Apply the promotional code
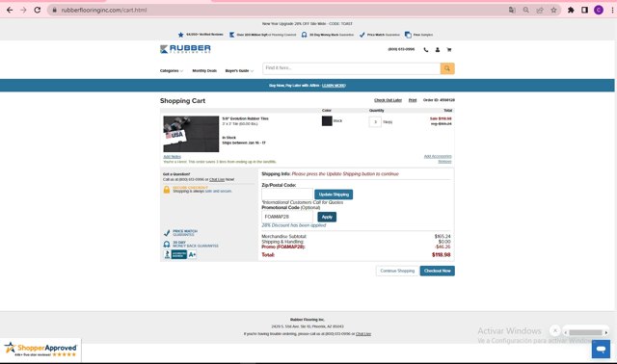The image size is (617, 364). pos(327,217)
